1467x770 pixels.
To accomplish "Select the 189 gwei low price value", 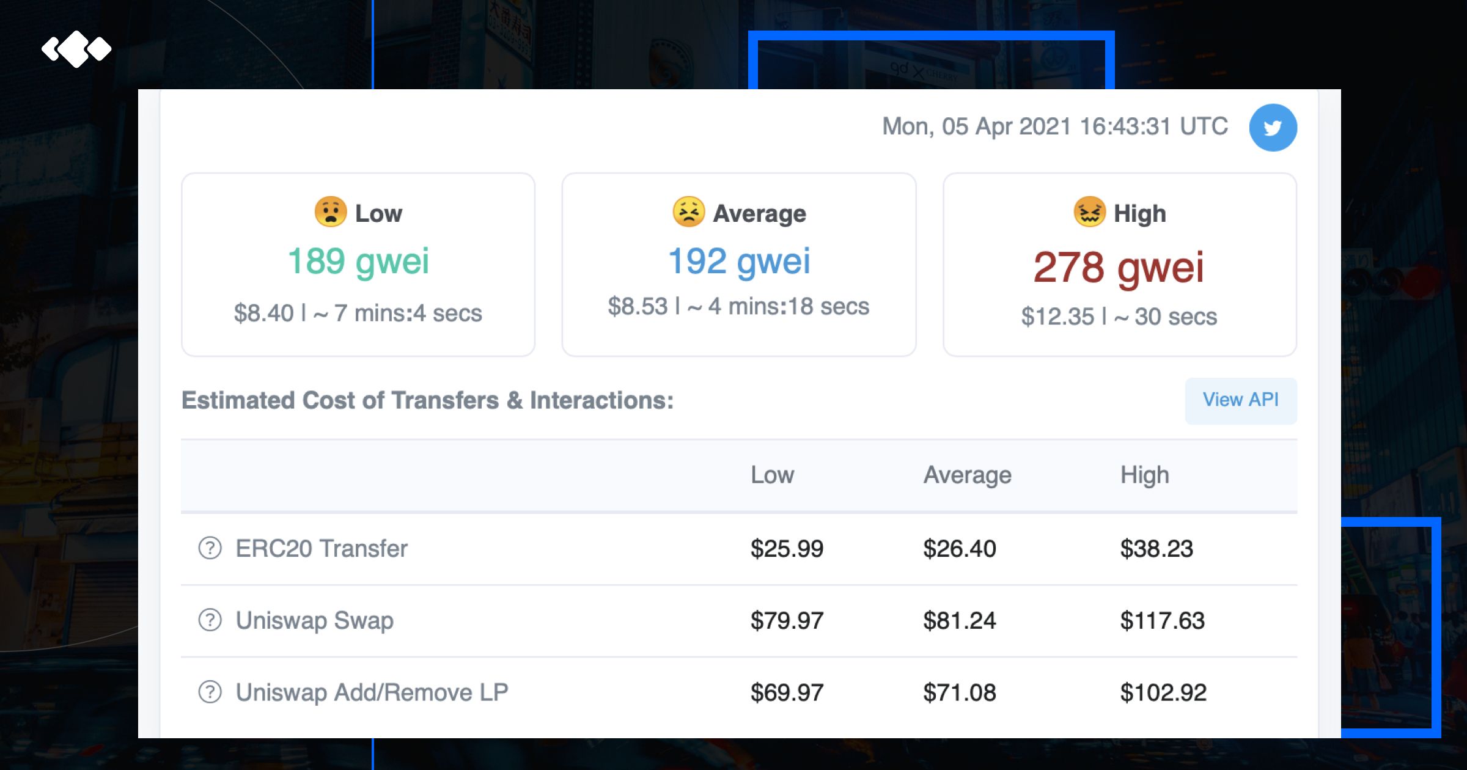I will 358,261.
